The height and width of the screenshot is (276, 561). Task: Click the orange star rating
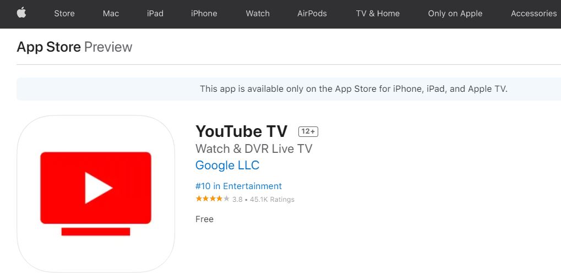pyautogui.click(x=213, y=199)
